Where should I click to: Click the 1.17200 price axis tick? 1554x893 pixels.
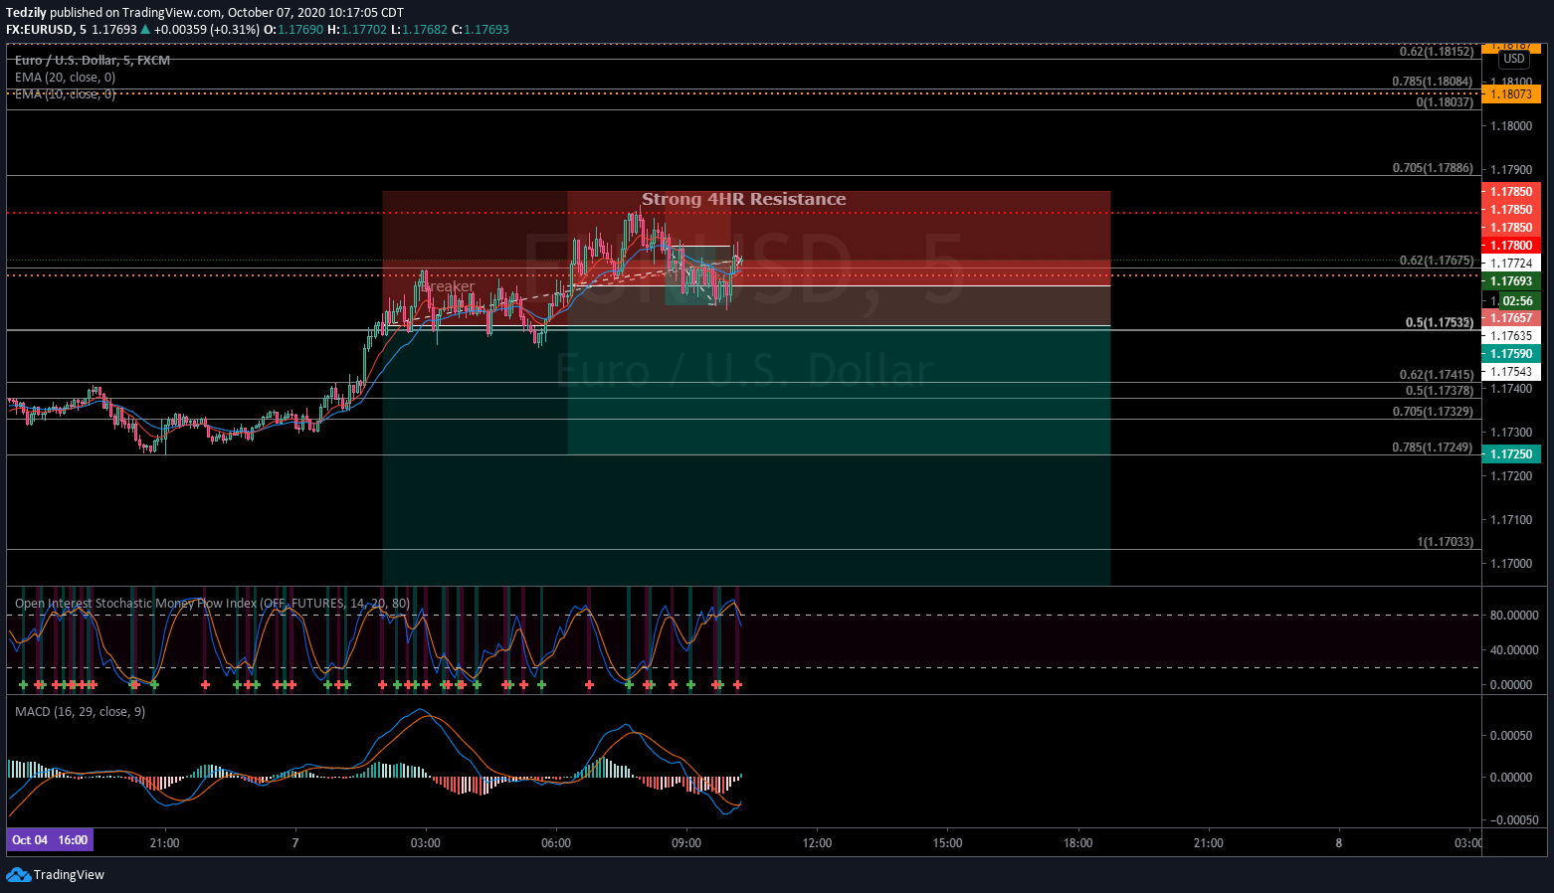click(x=1510, y=476)
